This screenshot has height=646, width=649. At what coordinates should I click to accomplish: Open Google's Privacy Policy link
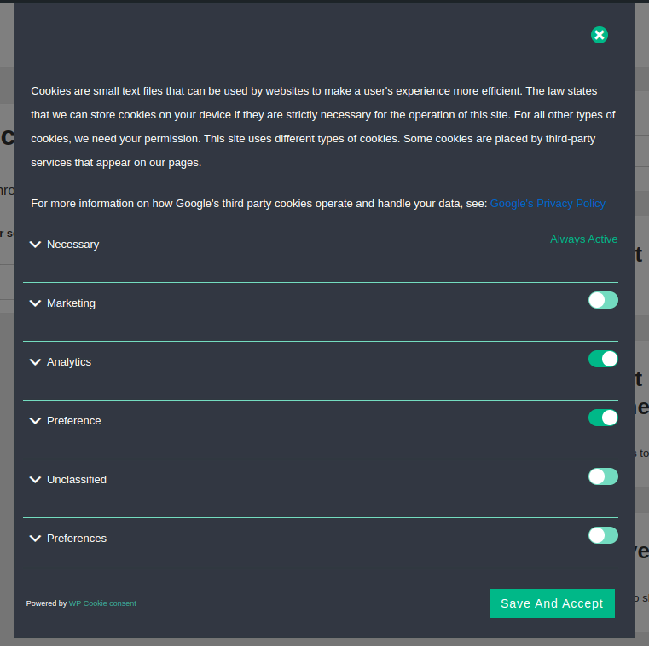[x=548, y=204]
